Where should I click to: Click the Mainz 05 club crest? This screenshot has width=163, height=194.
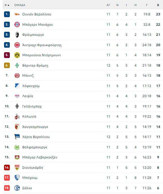[17, 75]
